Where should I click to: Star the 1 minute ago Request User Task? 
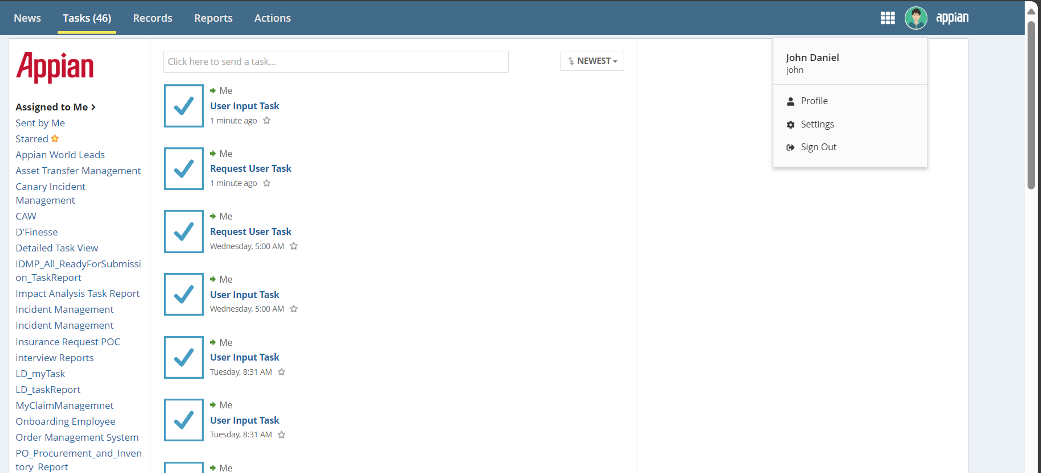(267, 183)
